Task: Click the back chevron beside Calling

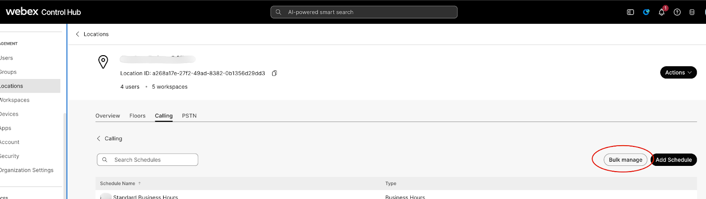Action: pos(98,139)
